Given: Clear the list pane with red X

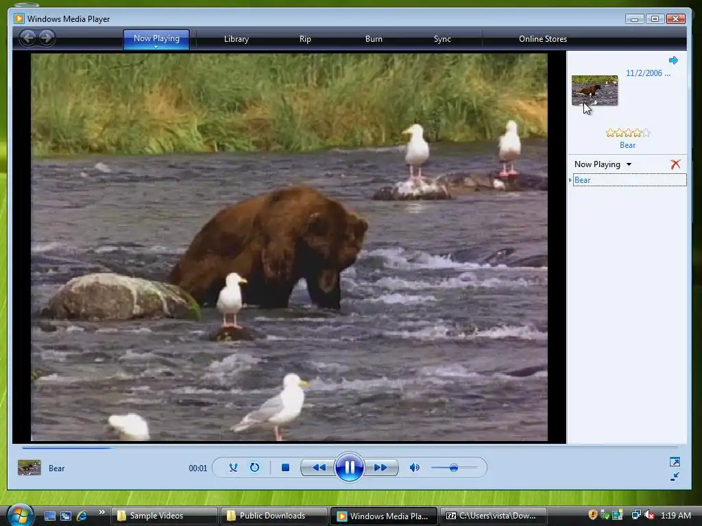Looking at the screenshot, I should [675, 164].
